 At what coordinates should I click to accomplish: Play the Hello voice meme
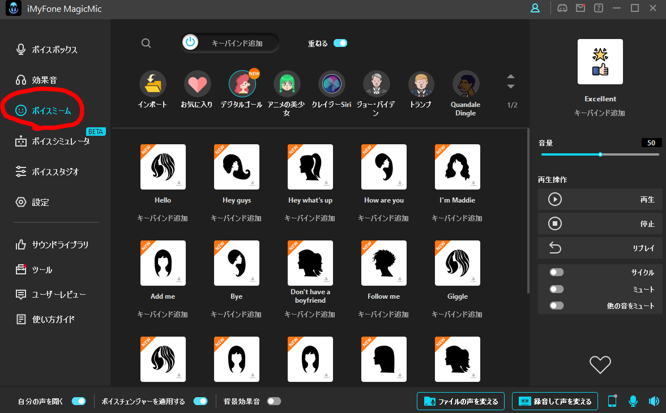(x=163, y=167)
